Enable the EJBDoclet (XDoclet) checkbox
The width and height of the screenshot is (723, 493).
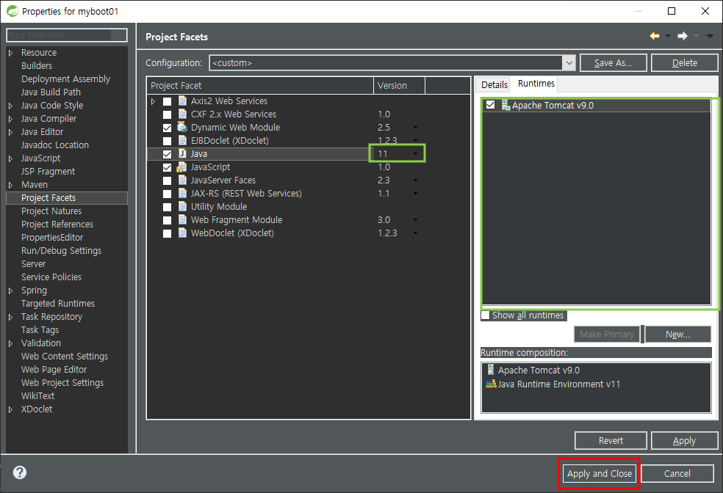[x=167, y=141]
